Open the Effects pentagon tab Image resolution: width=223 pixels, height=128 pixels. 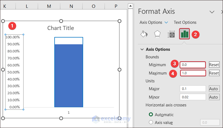tap(158, 34)
